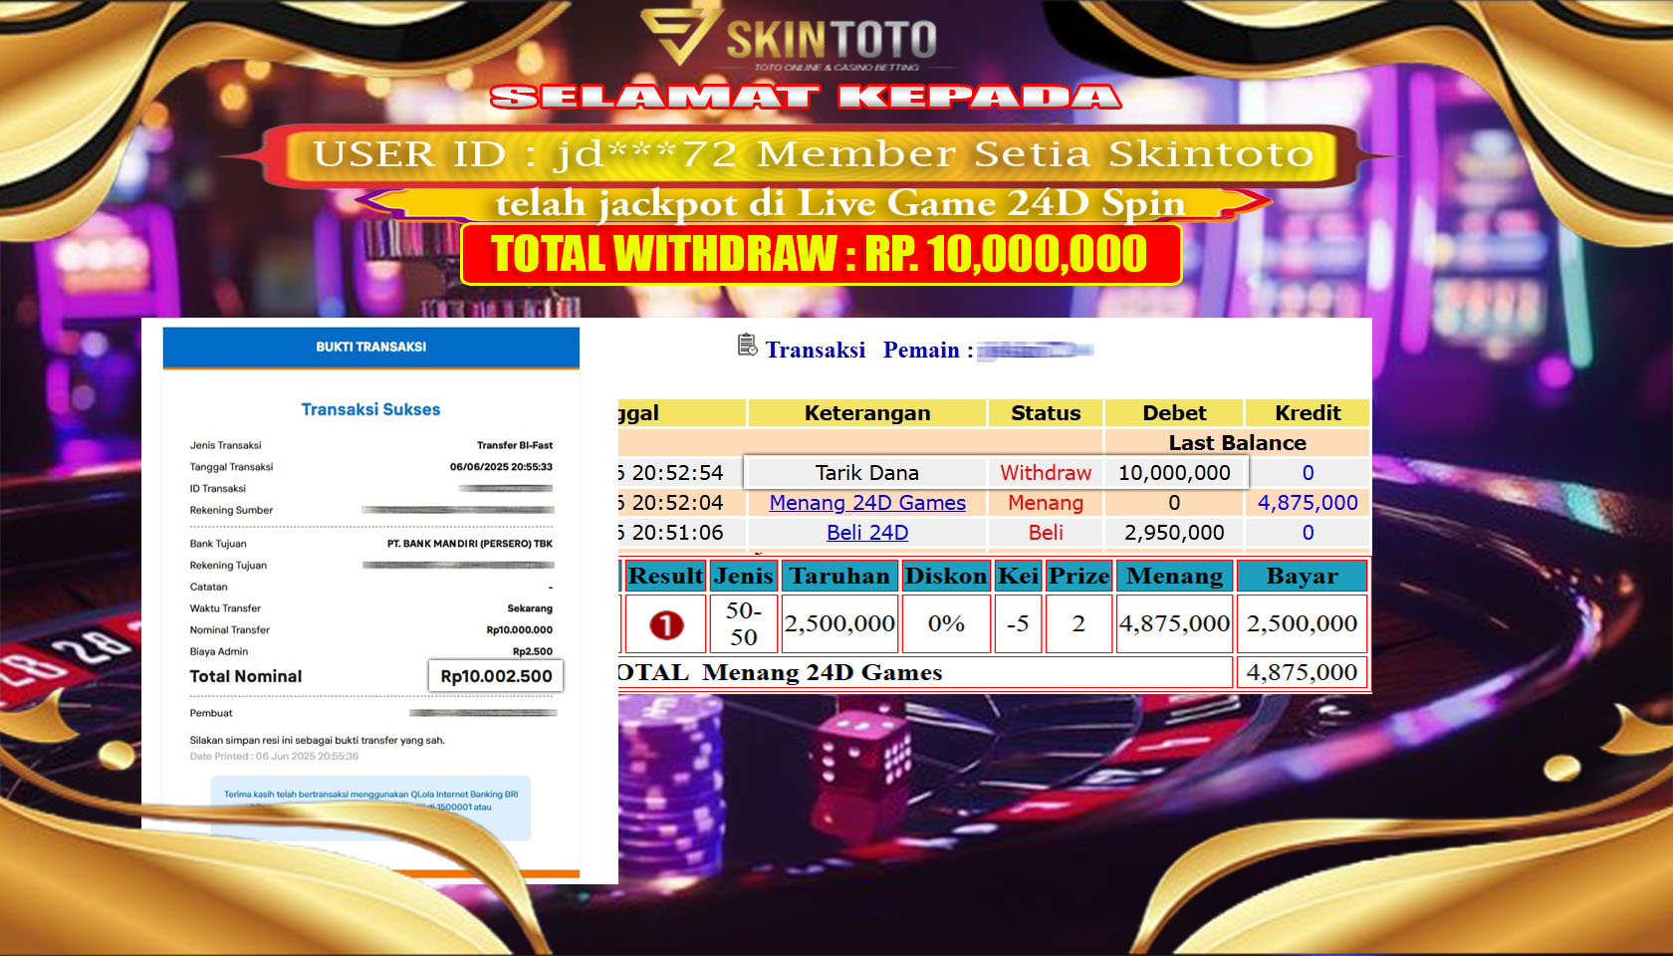Click the '4,875,000' kredit cell
Viewport: 1673px width, 956px height.
click(1308, 503)
